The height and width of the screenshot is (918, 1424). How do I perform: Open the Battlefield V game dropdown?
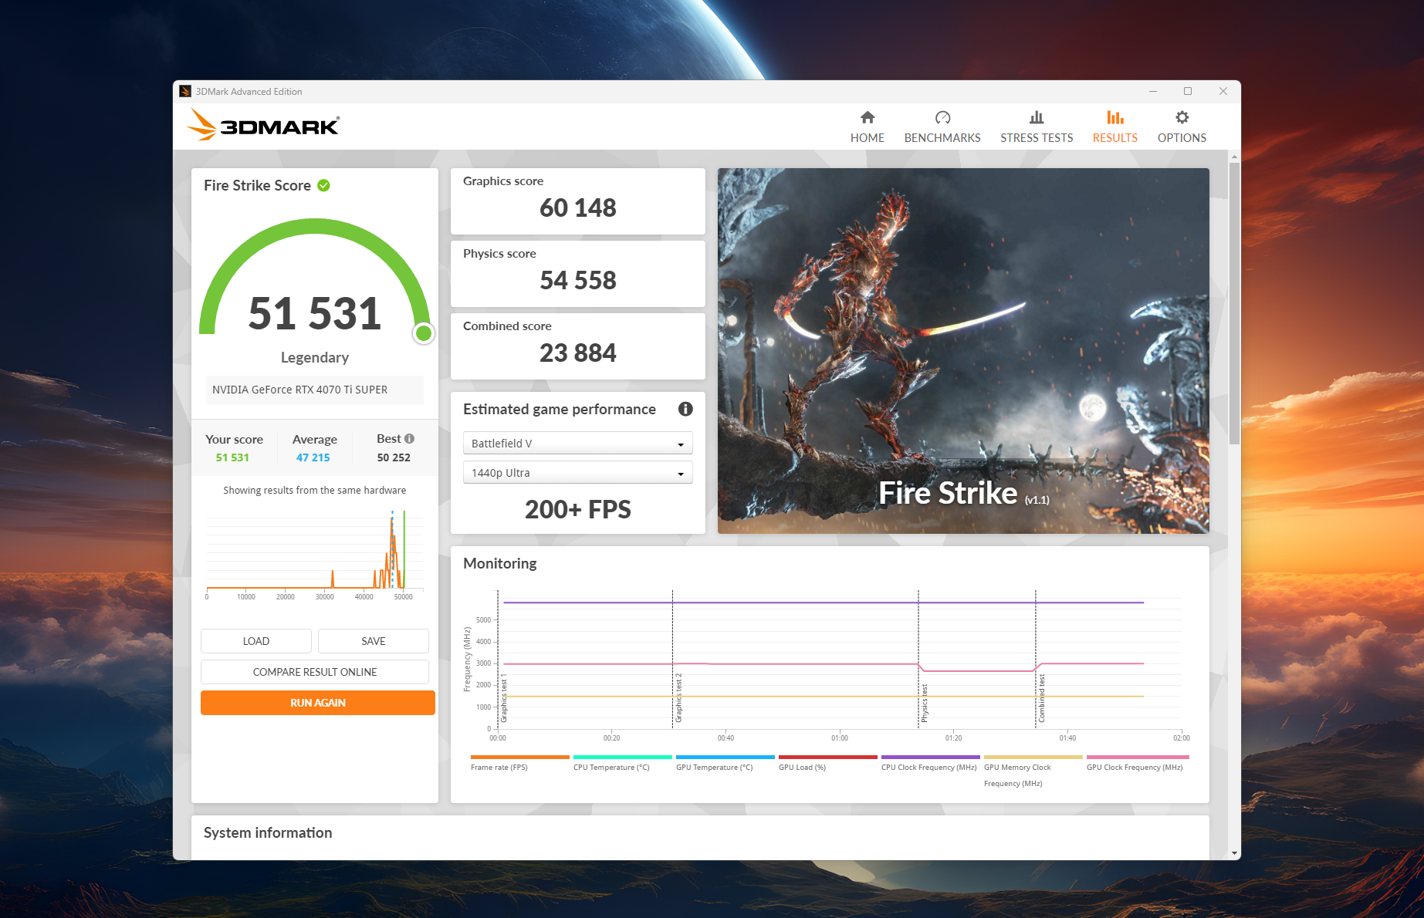[577, 444]
